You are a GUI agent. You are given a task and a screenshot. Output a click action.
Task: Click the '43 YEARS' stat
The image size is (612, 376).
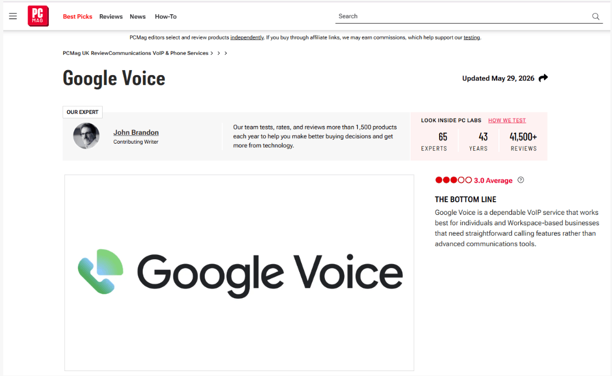point(479,141)
